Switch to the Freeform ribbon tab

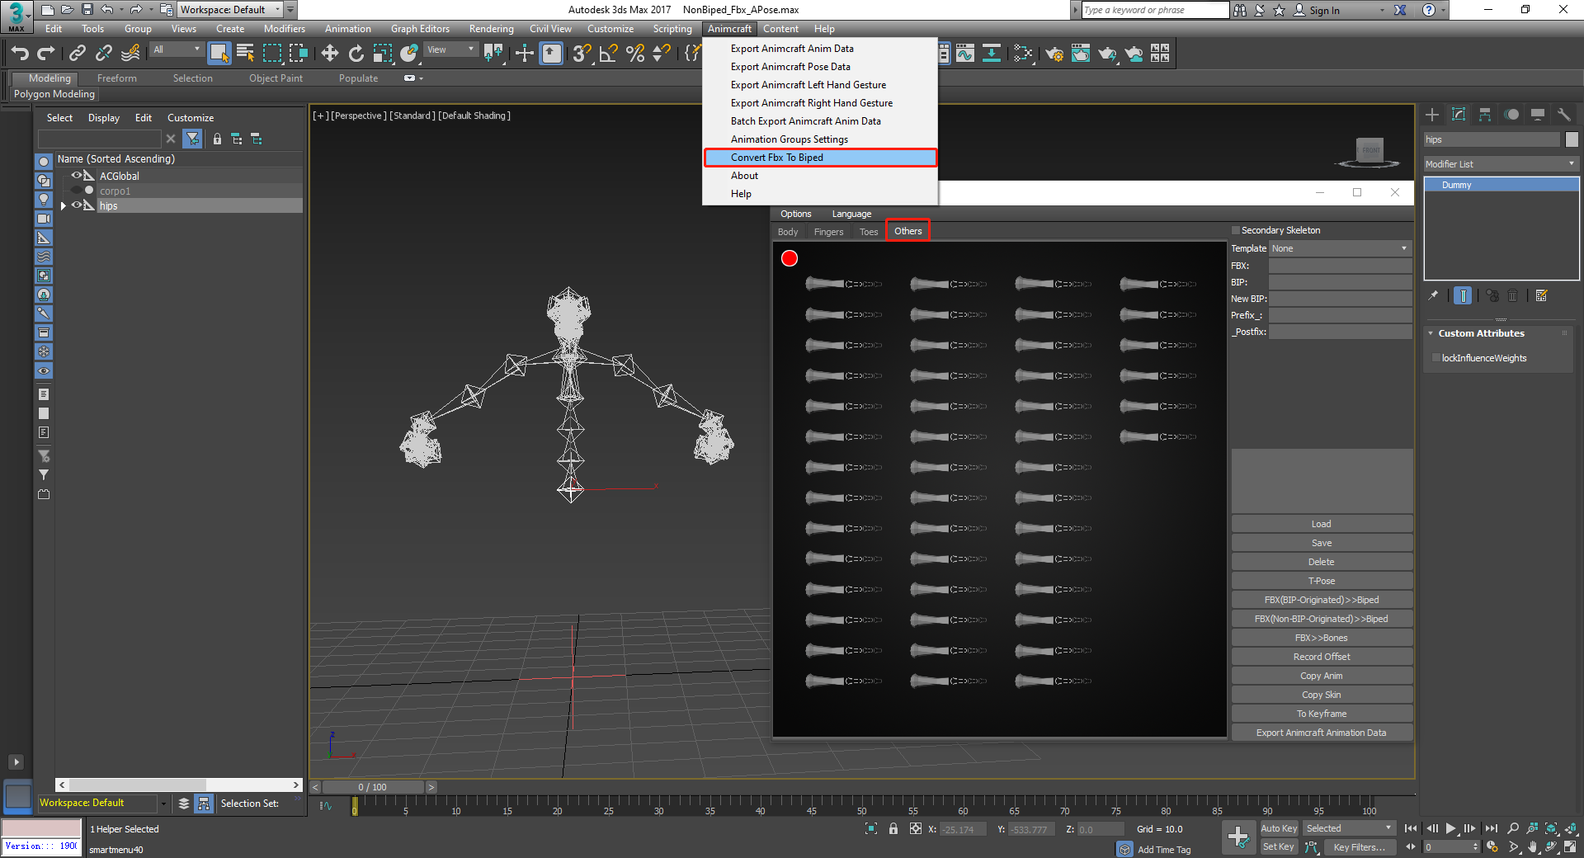pyautogui.click(x=117, y=78)
